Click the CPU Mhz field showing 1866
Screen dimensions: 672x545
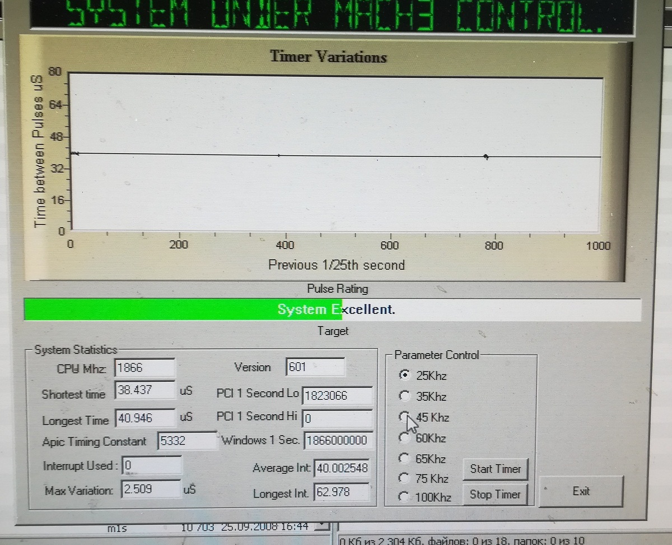(144, 368)
